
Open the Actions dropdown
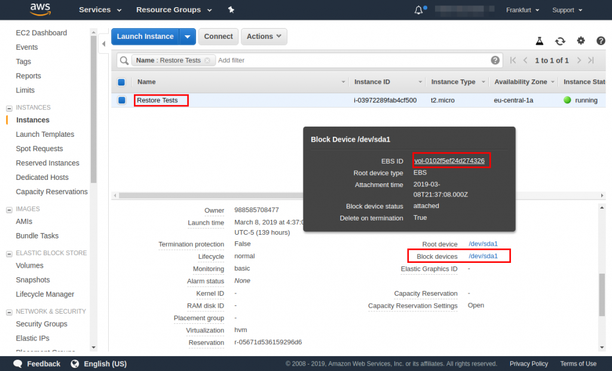tap(264, 36)
